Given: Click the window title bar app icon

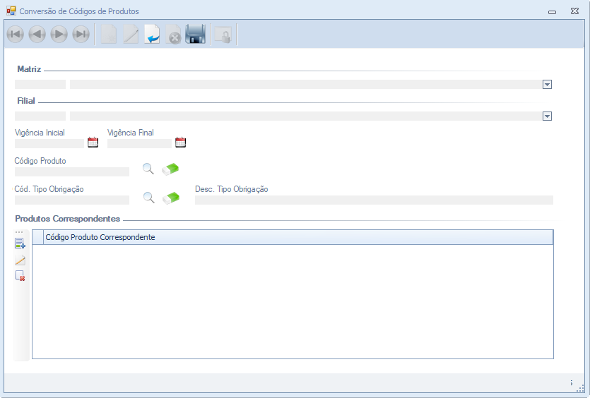Looking at the screenshot, I should point(11,11).
